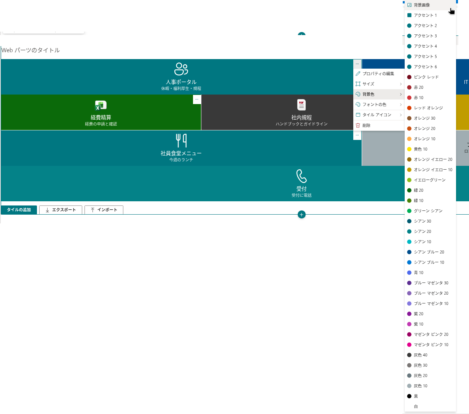Expand the フォントの色 submenu
Viewport: 469px width, 414px height.
pyautogui.click(x=379, y=104)
